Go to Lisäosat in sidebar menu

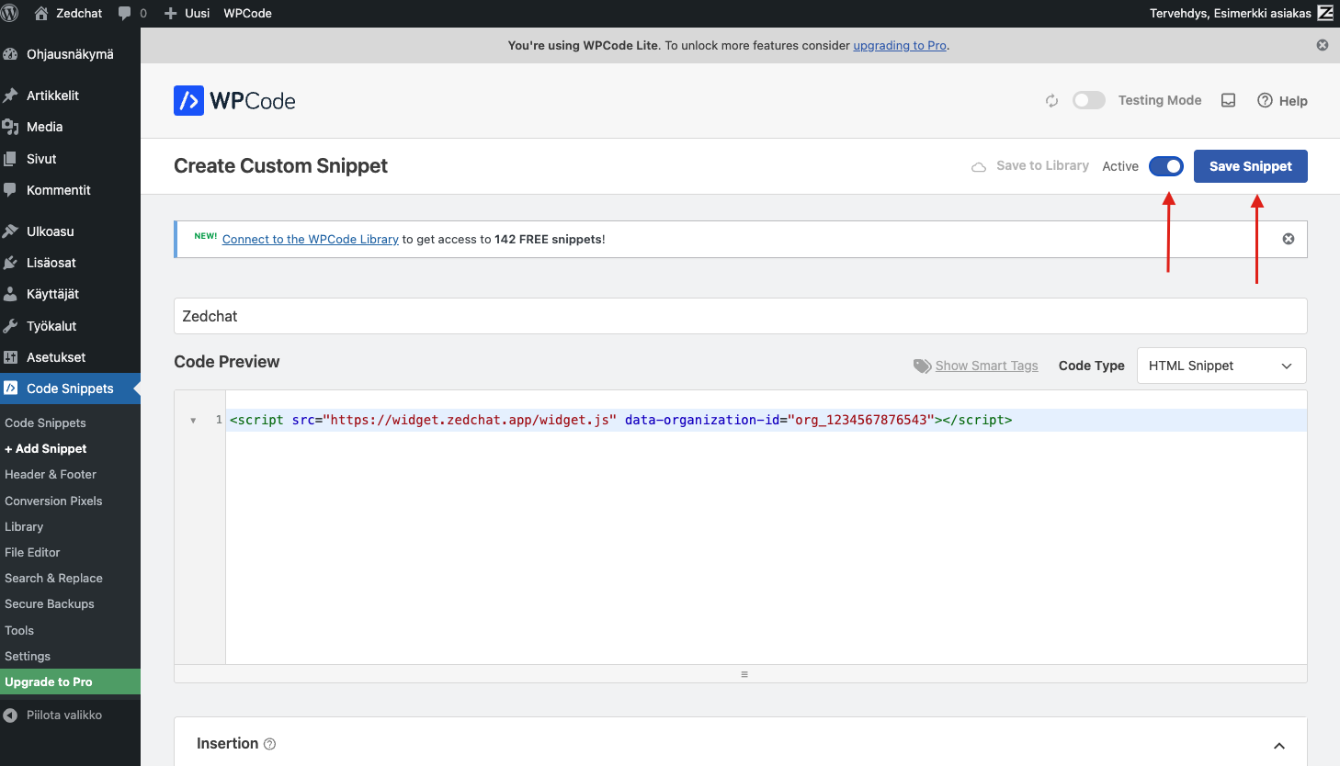51,263
